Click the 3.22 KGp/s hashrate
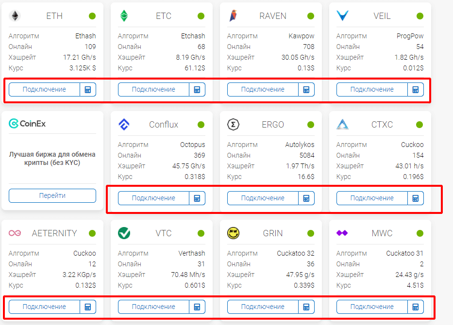453x325 pixels. tap(79, 275)
